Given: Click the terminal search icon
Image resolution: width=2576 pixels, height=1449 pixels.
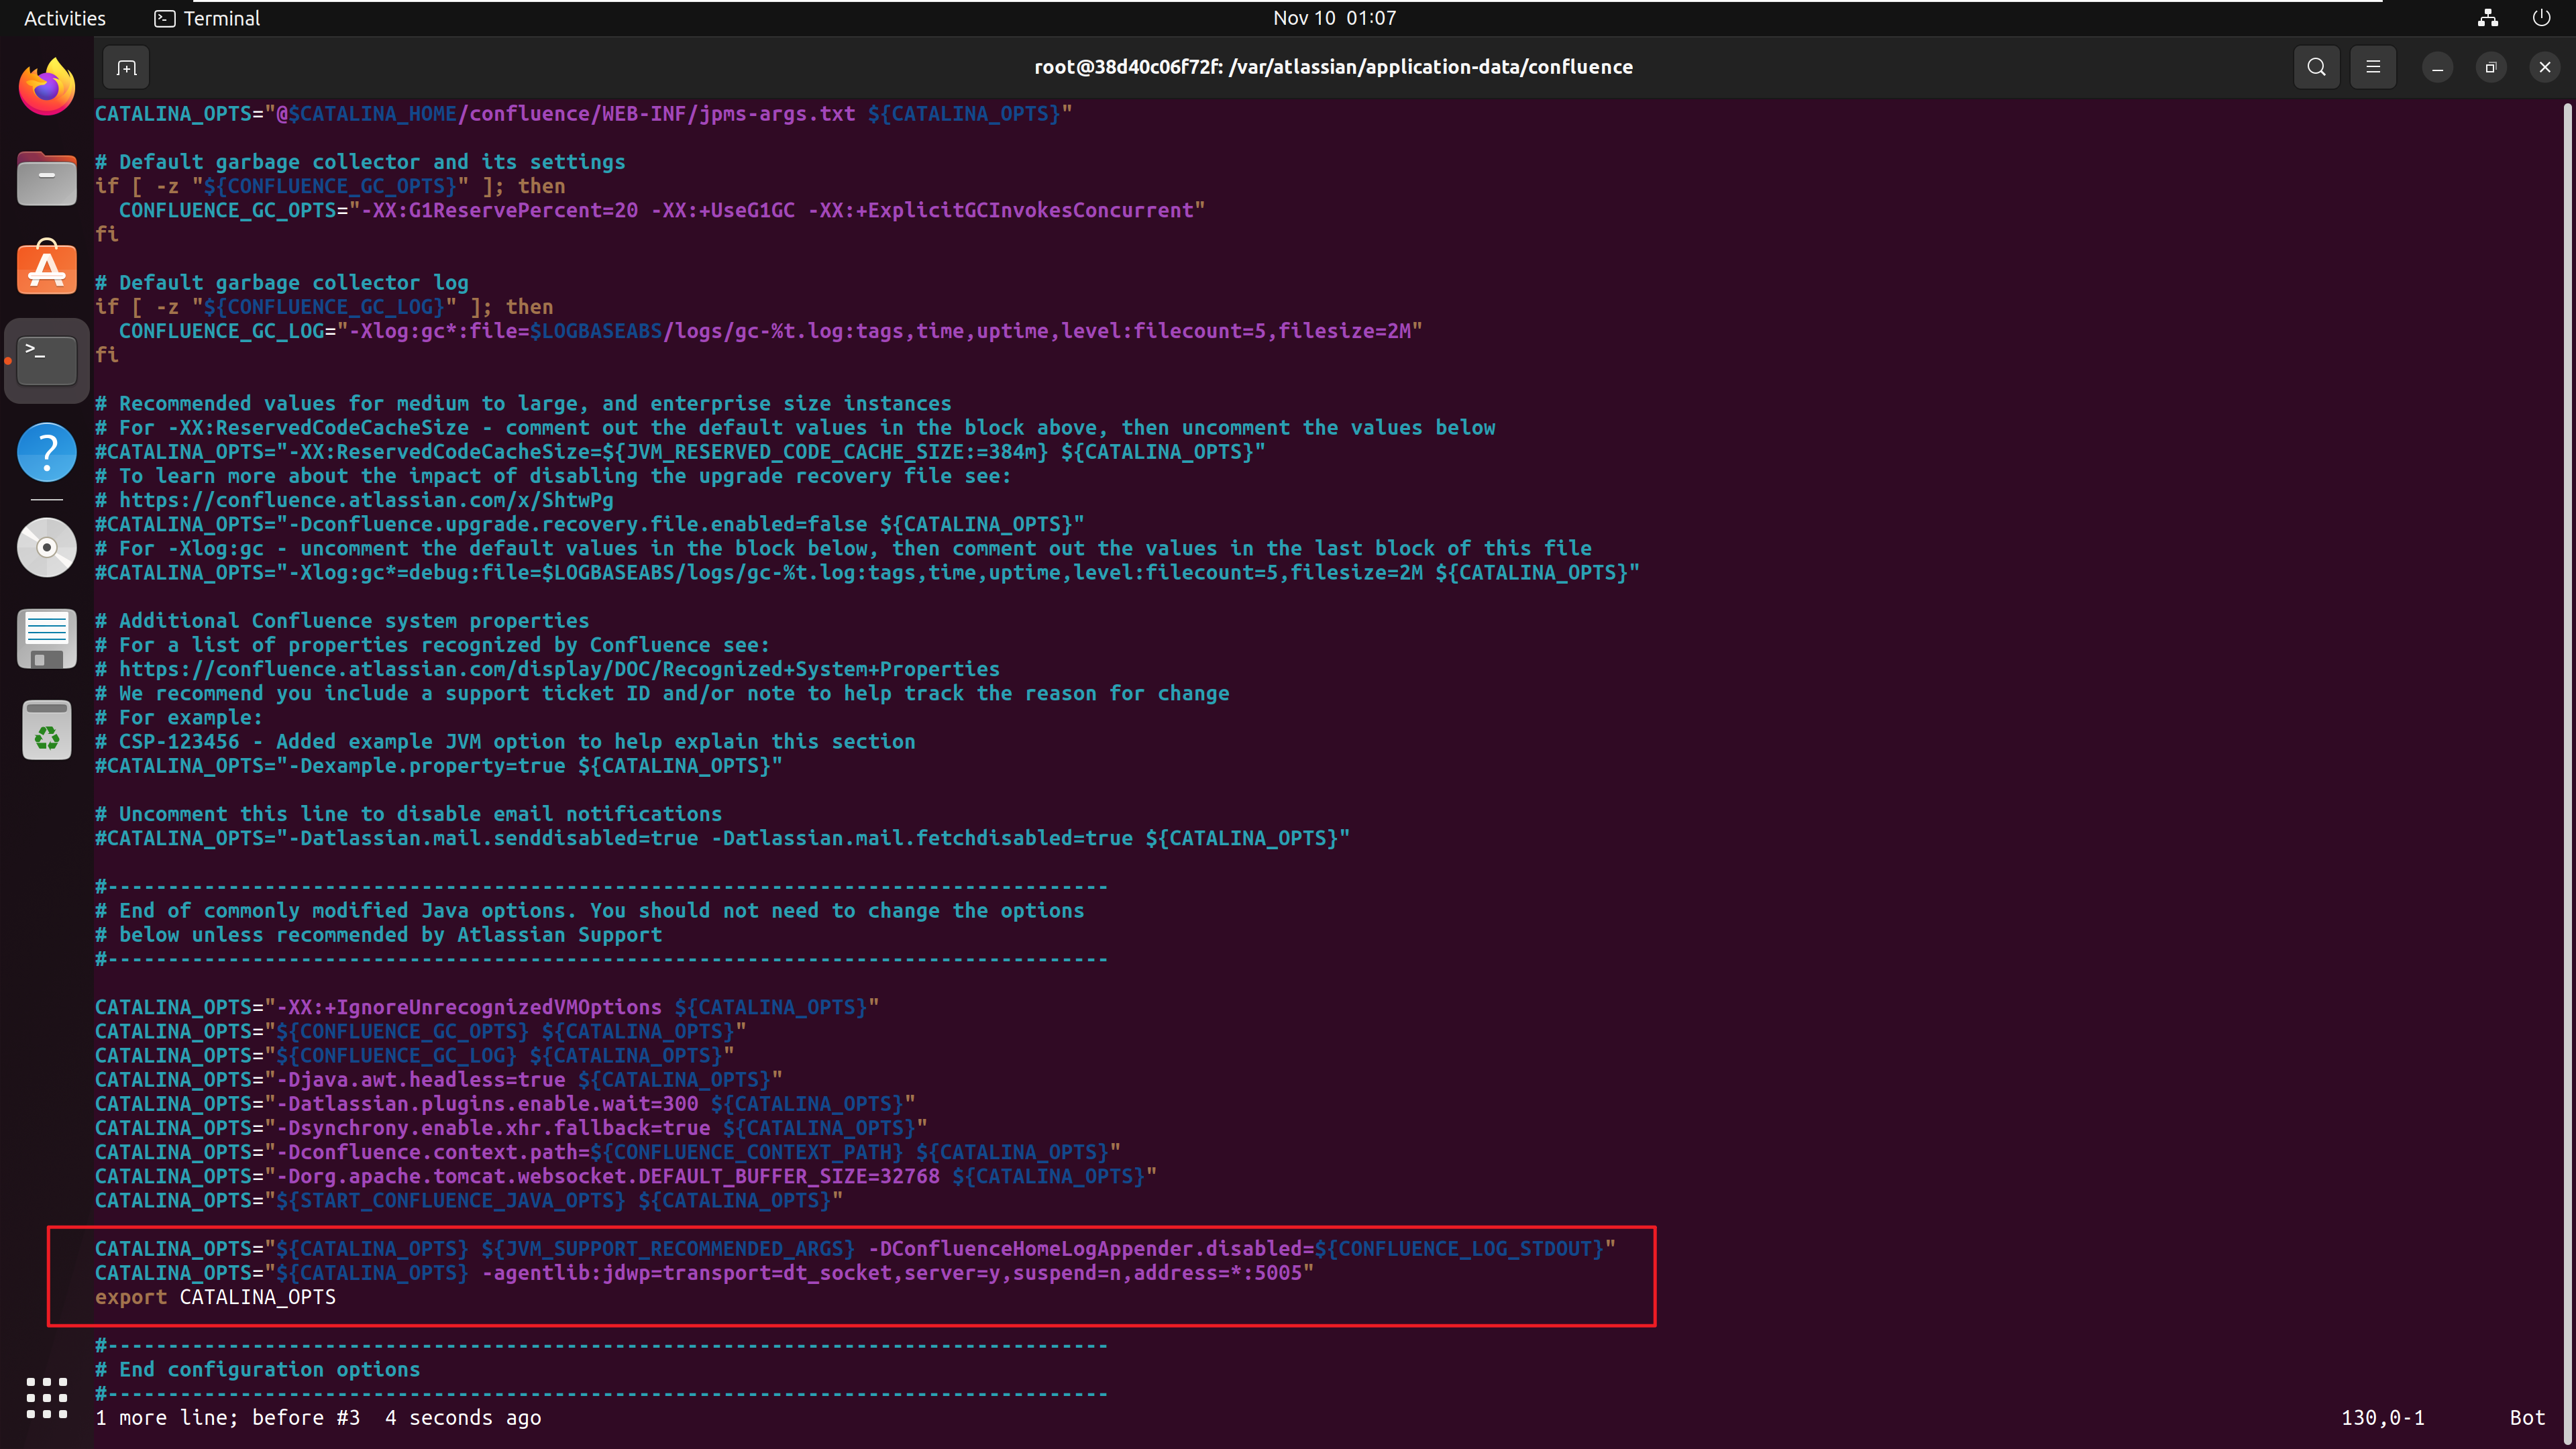Looking at the screenshot, I should (2316, 67).
